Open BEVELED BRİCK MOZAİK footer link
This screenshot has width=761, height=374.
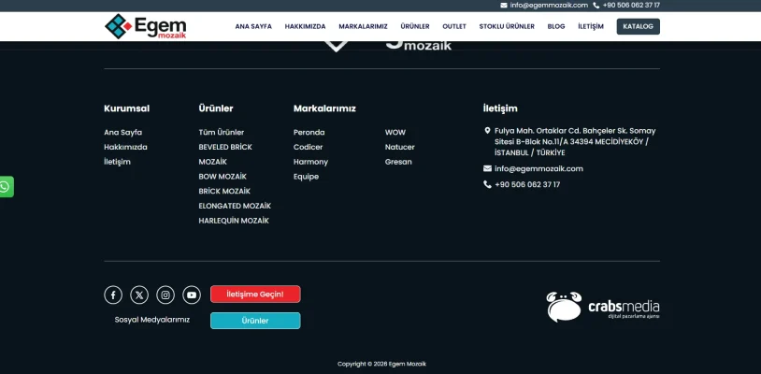click(225, 154)
